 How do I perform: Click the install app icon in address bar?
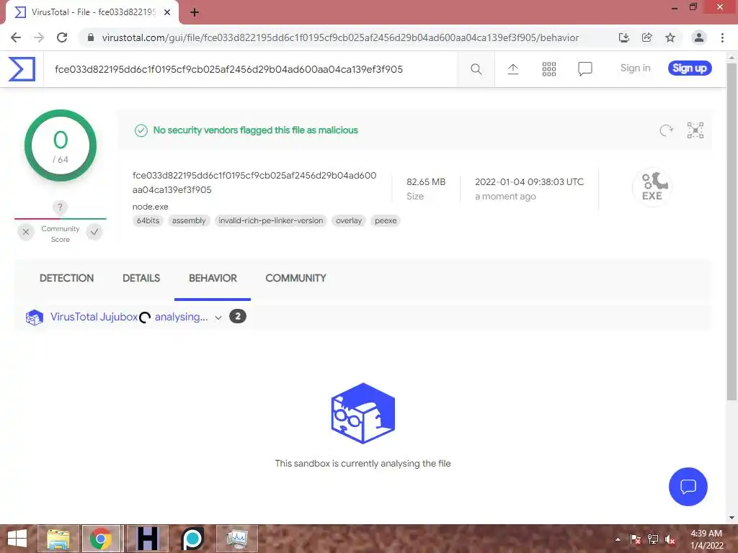click(623, 37)
